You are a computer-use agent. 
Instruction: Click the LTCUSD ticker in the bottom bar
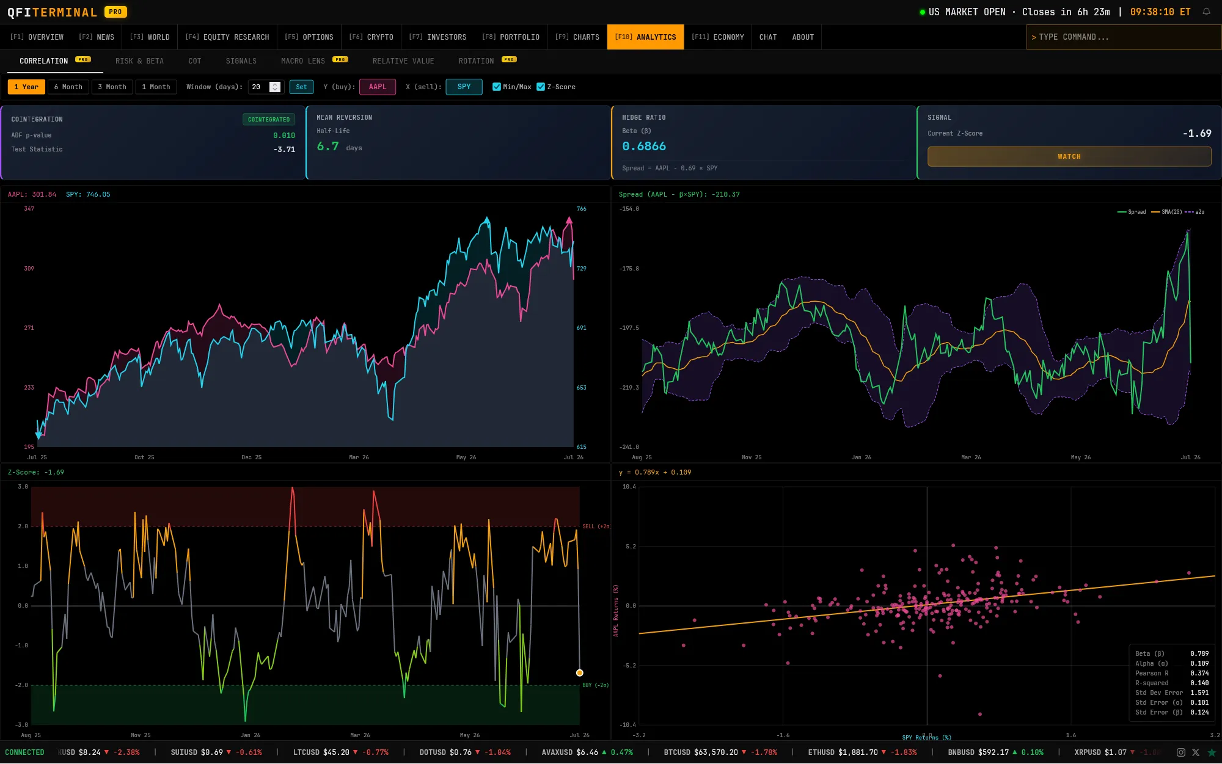coord(341,752)
